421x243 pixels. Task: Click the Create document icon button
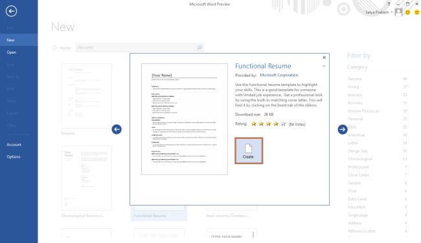(x=249, y=151)
